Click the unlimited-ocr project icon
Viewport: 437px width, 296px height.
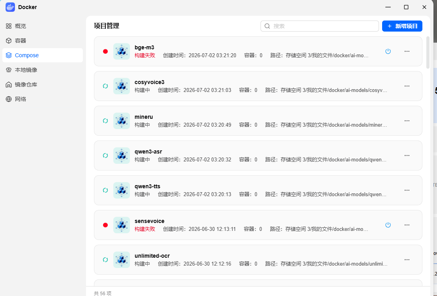(122, 260)
